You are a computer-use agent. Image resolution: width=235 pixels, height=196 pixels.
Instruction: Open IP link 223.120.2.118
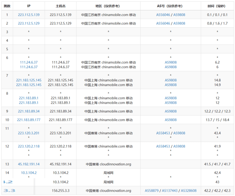click(29, 146)
